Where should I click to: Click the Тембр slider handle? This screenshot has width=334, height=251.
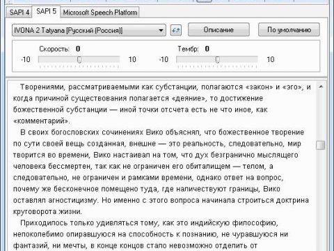217,59
